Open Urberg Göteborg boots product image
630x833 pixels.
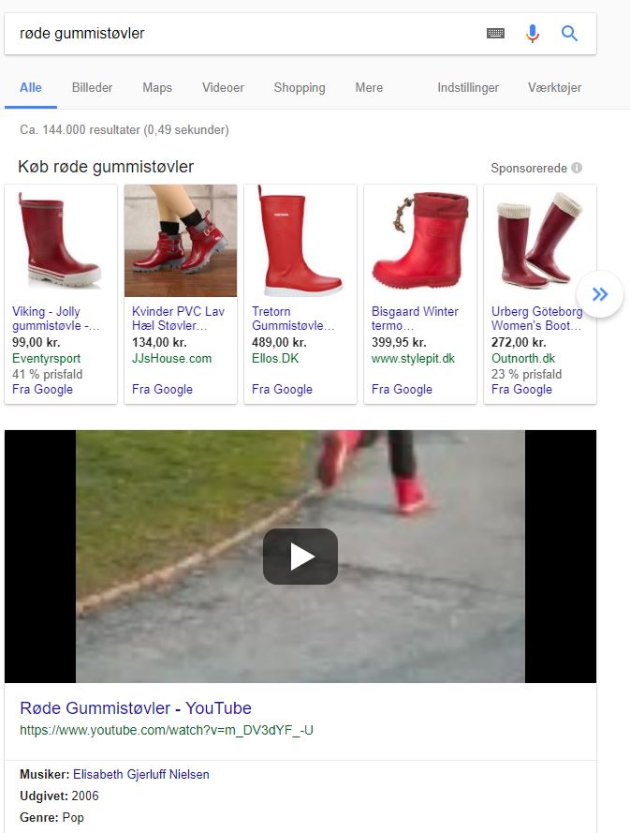(540, 241)
